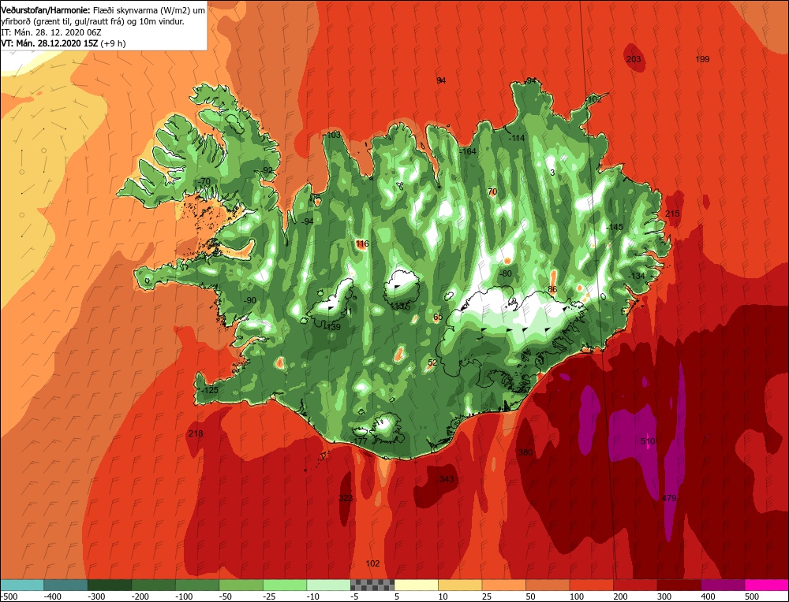789x602 pixels.
Task: Click the 139 value on the map
Action: pos(334,327)
